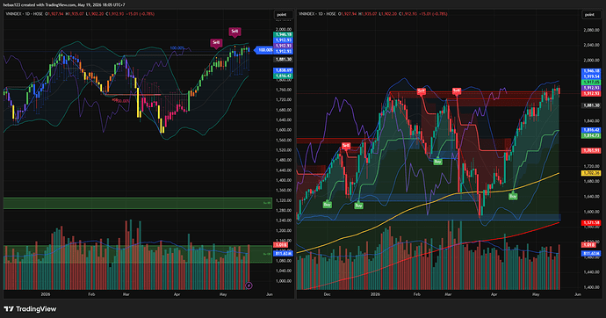Click the 1,000.00 price scale value on left chart

tap(284, 281)
